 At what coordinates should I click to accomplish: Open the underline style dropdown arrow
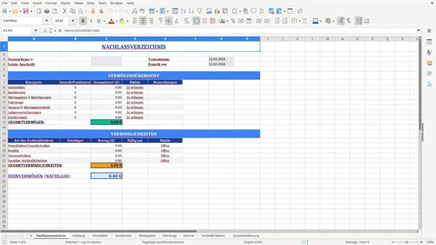104,21
